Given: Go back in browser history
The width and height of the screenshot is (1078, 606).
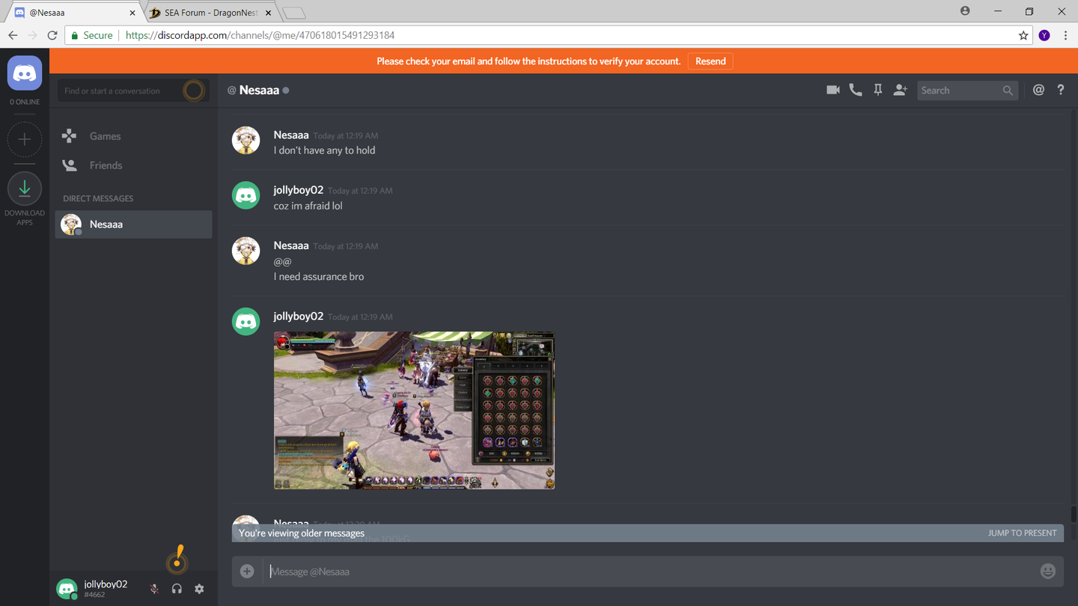Looking at the screenshot, I should pyautogui.click(x=13, y=35).
